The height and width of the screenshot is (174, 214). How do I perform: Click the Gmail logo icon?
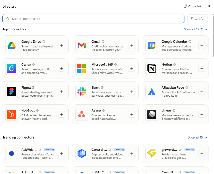(82, 45)
